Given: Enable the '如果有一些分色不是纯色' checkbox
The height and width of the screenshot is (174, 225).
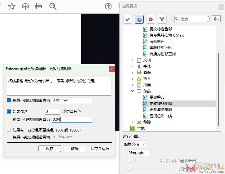Looking at the screenshot, I should pos(9,130).
